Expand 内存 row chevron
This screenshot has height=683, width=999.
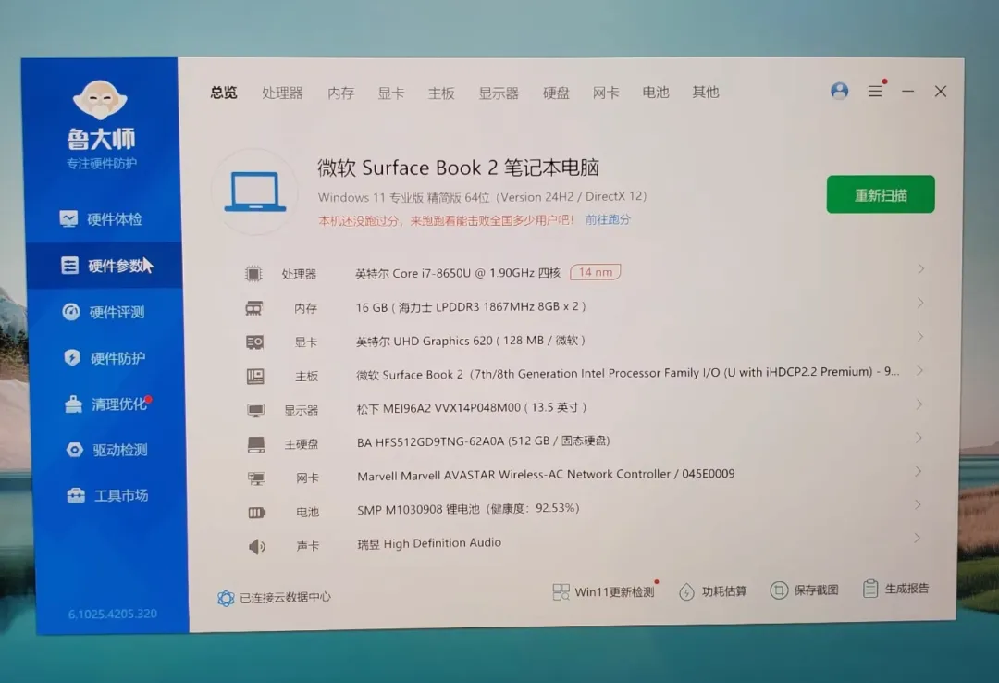[920, 303]
